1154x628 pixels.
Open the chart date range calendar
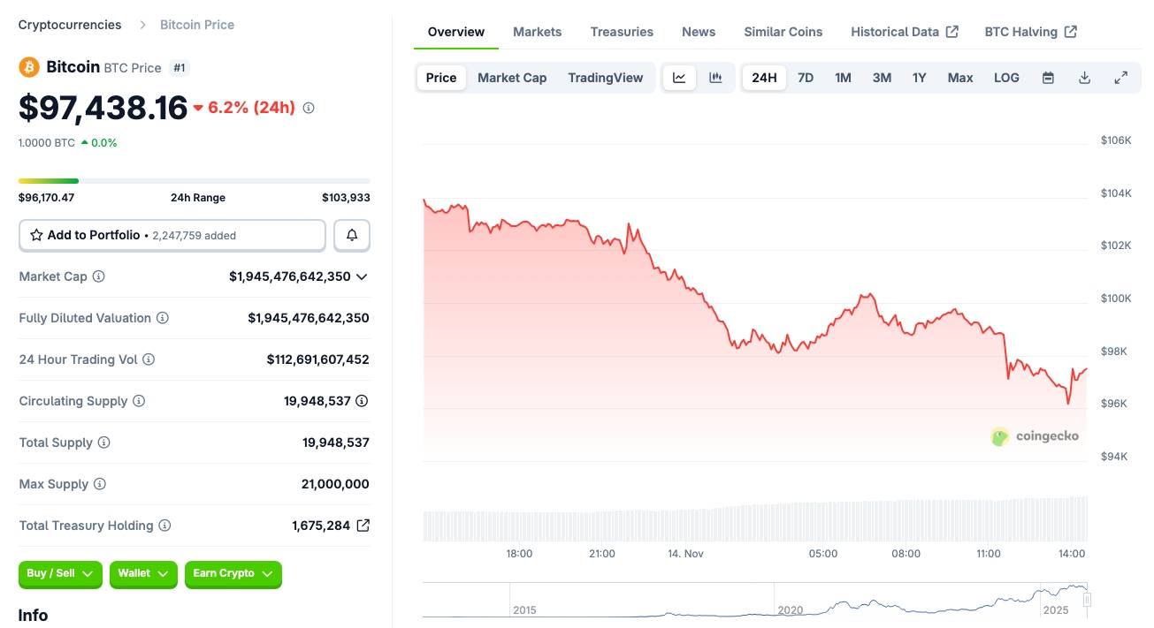(x=1047, y=78)
